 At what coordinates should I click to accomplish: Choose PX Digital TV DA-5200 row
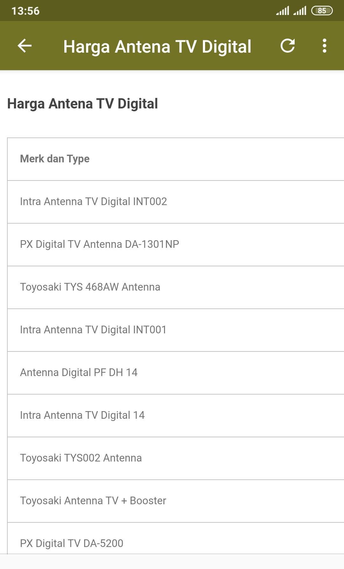pos(176,538)
